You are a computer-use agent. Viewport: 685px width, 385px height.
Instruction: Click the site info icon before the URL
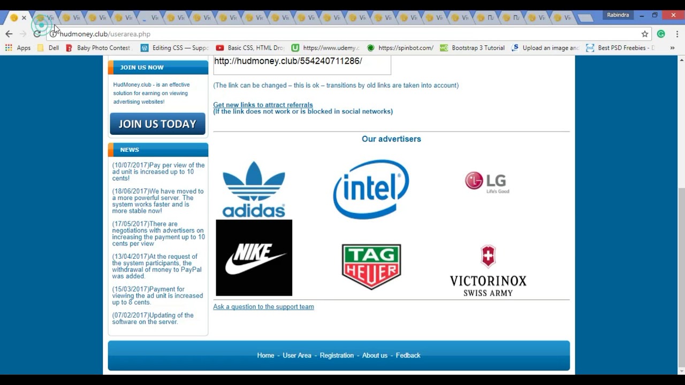[53, 34]
